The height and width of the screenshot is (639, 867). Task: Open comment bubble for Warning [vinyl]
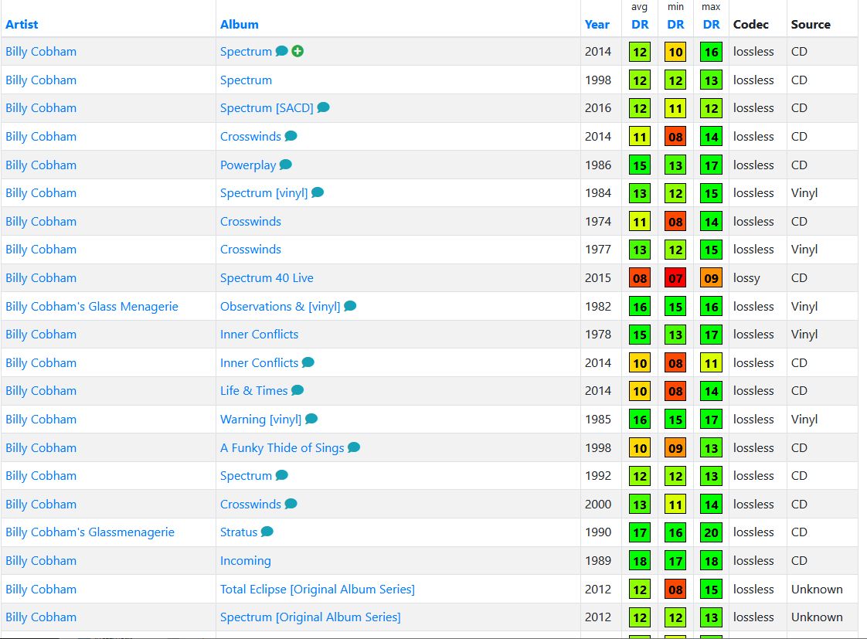click(311, 419)
